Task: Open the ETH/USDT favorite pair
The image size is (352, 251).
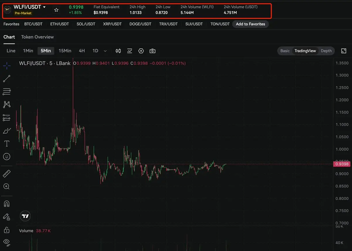Action: [x=60, y=24]
